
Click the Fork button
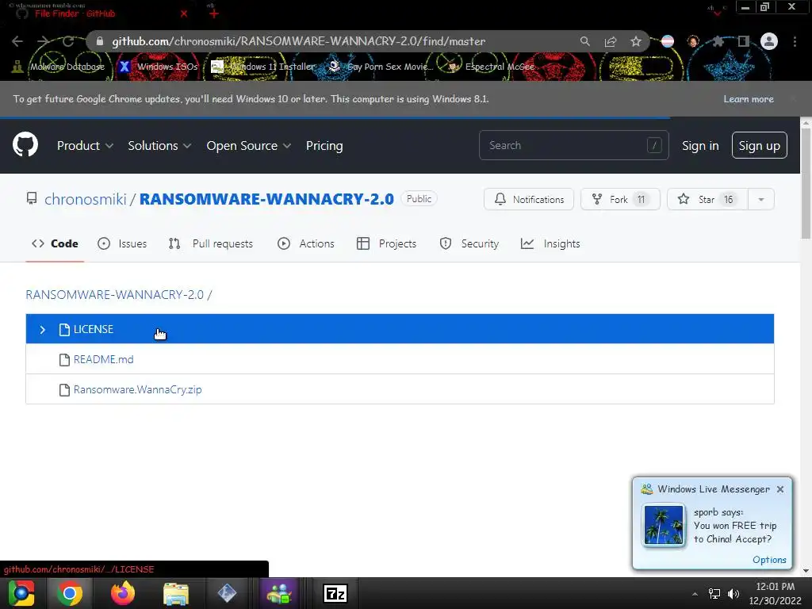(x=620, y=199)
